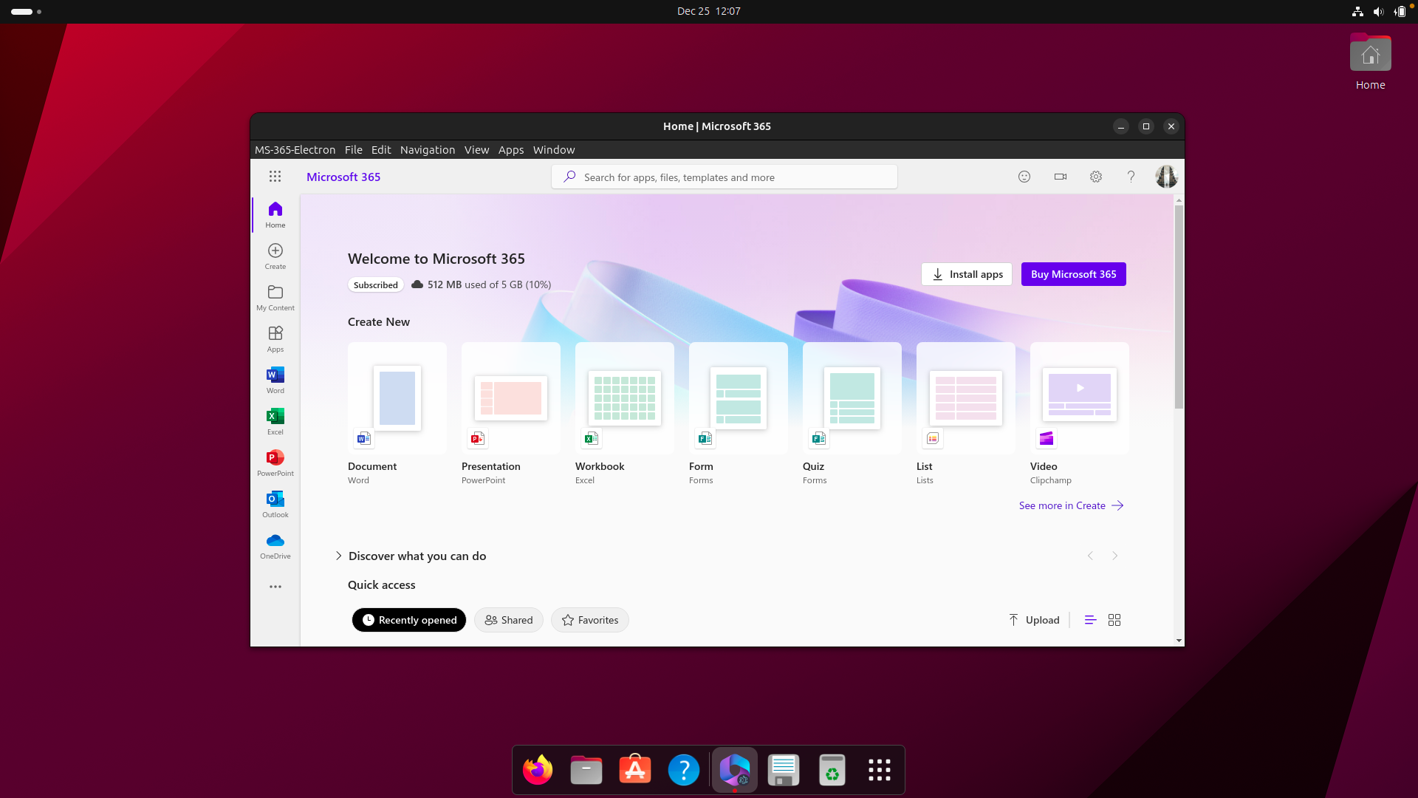Click the search files and apps field
This screenshot has height=798, width=1418.
725,177
